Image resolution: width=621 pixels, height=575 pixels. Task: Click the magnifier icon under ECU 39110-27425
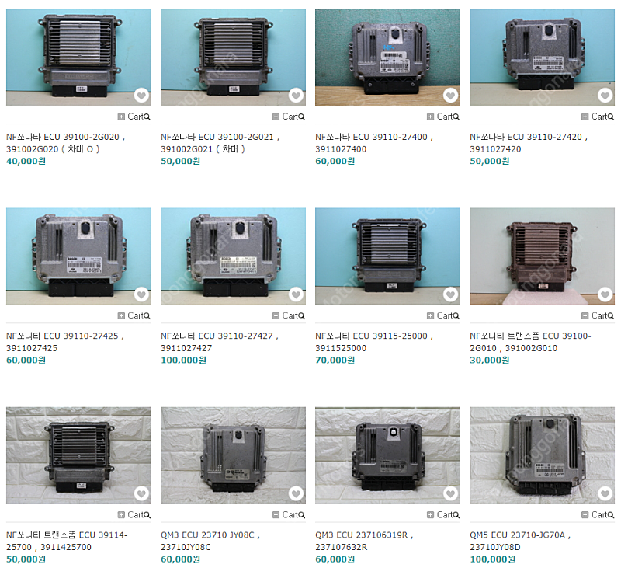tap(147, 316)
